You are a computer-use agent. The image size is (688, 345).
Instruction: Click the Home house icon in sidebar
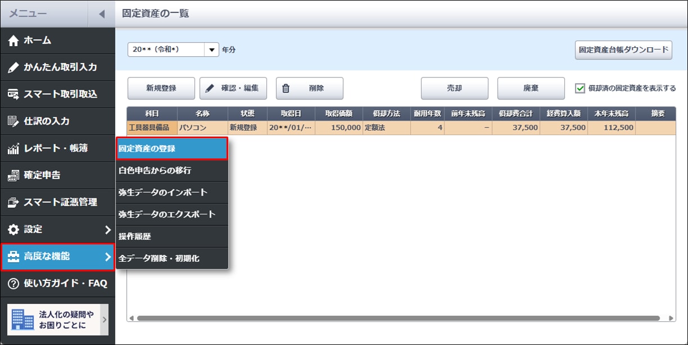pos(14,40)
